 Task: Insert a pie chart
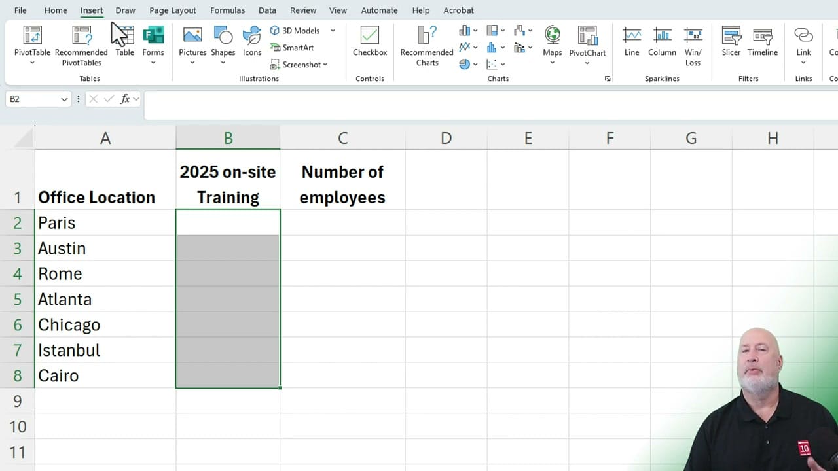465,63
